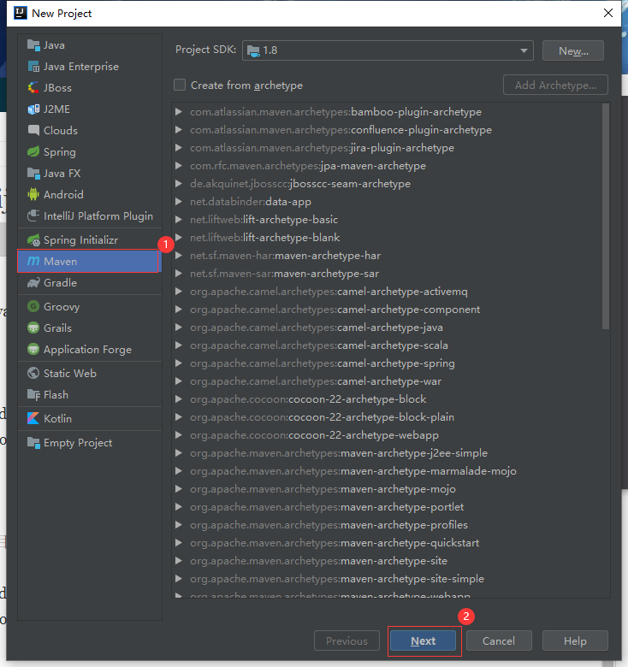Click the Gradle elephant icon

33,283
